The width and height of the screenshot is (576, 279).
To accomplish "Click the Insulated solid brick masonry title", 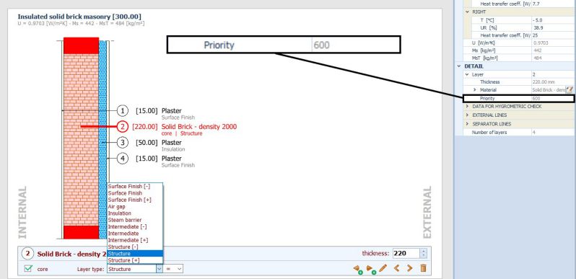I will tap(79, 17).
